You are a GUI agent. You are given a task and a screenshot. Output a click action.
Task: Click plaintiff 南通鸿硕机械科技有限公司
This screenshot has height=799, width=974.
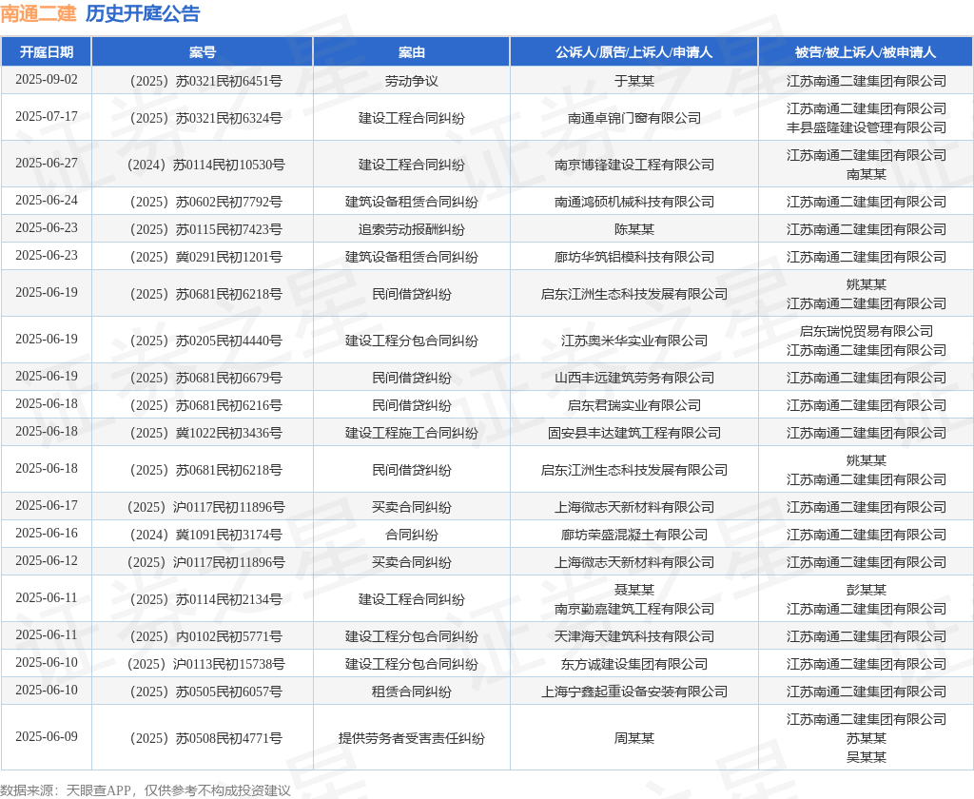[x=634, y=202]
